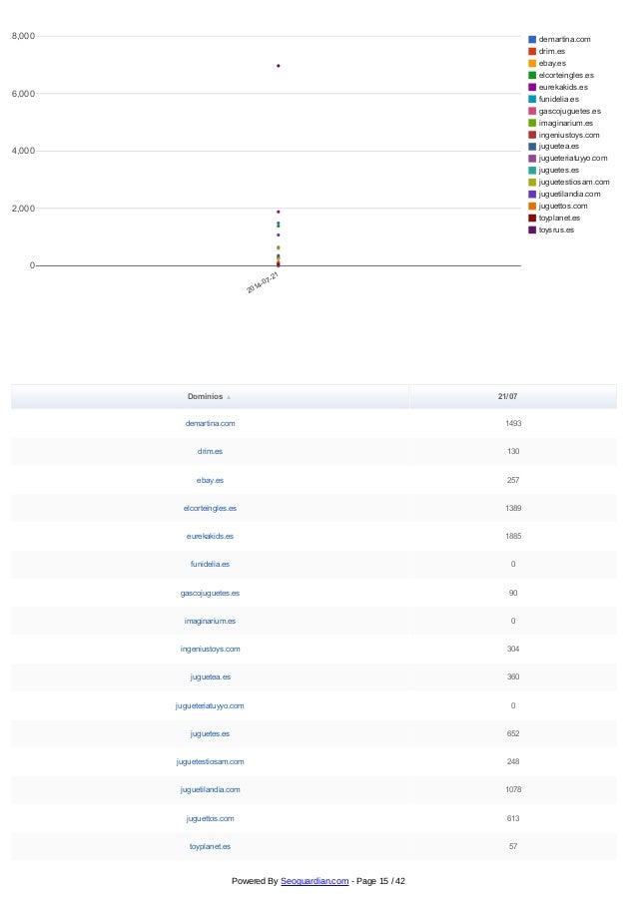The image size is (637, 898).
Task: Click the drim.es legend color swatch
Action: [532, 52]
